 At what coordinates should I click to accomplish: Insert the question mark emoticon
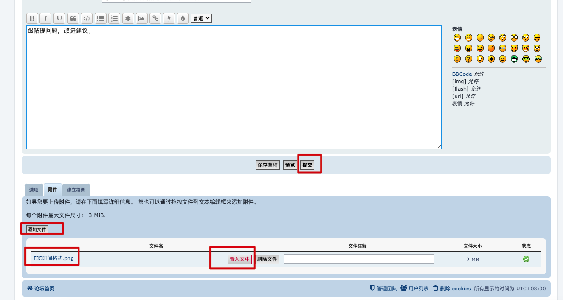[468, 59]
